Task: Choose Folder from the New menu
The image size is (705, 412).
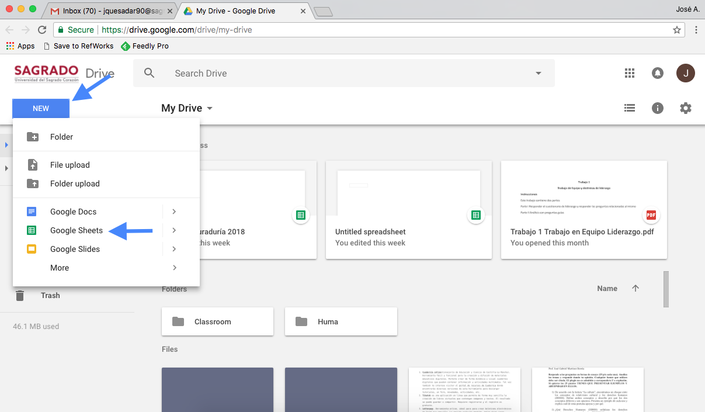Action: [106, 137]
